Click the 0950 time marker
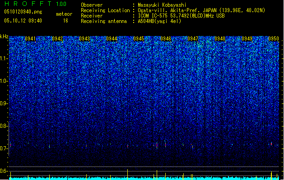 pos(274,39)
